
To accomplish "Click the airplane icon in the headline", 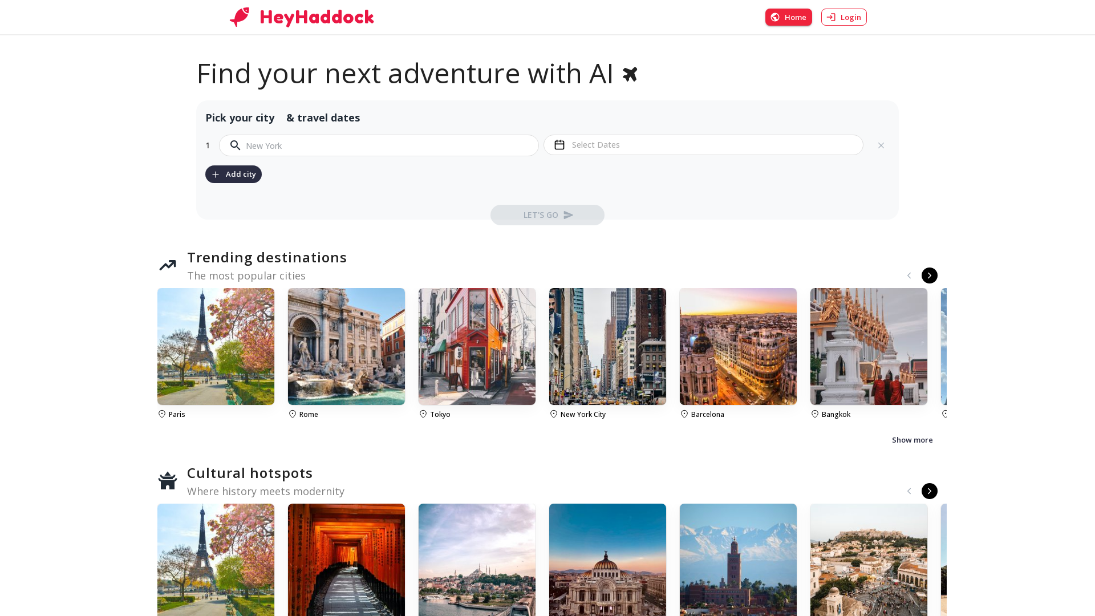I will (x=630, y=74).
